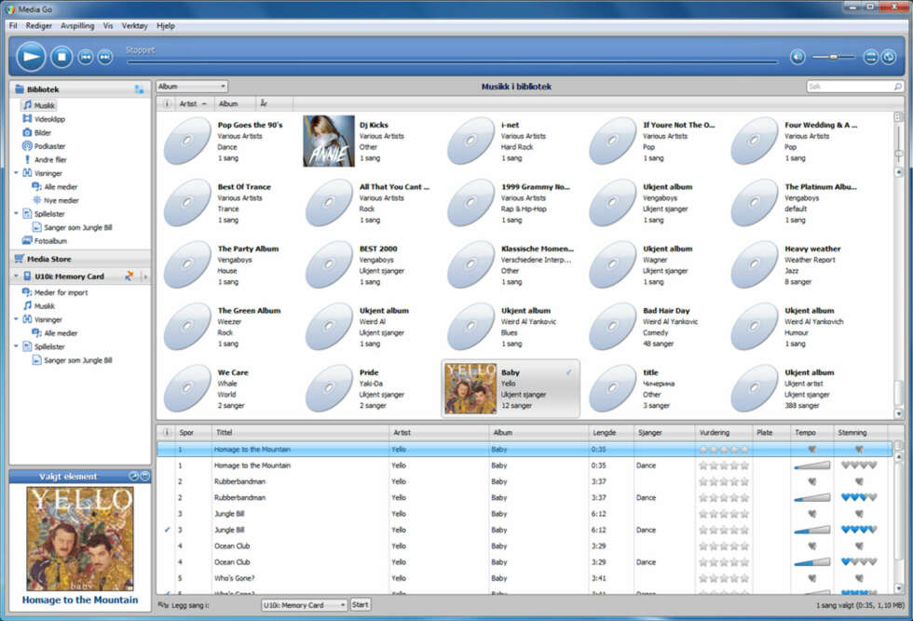This screenshot has width=913, height=621.
Task: Open Medier for import on the device
Action: pyautogui.click(x=55, y=292)
